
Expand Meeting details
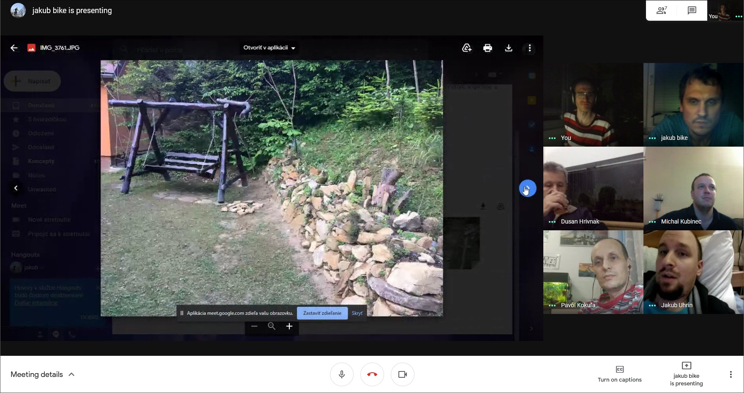click(x=42, y=374)
